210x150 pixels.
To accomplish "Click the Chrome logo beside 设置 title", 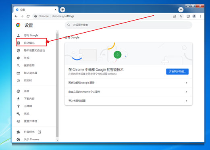I will pyautogui.click(x=18, y=25).
